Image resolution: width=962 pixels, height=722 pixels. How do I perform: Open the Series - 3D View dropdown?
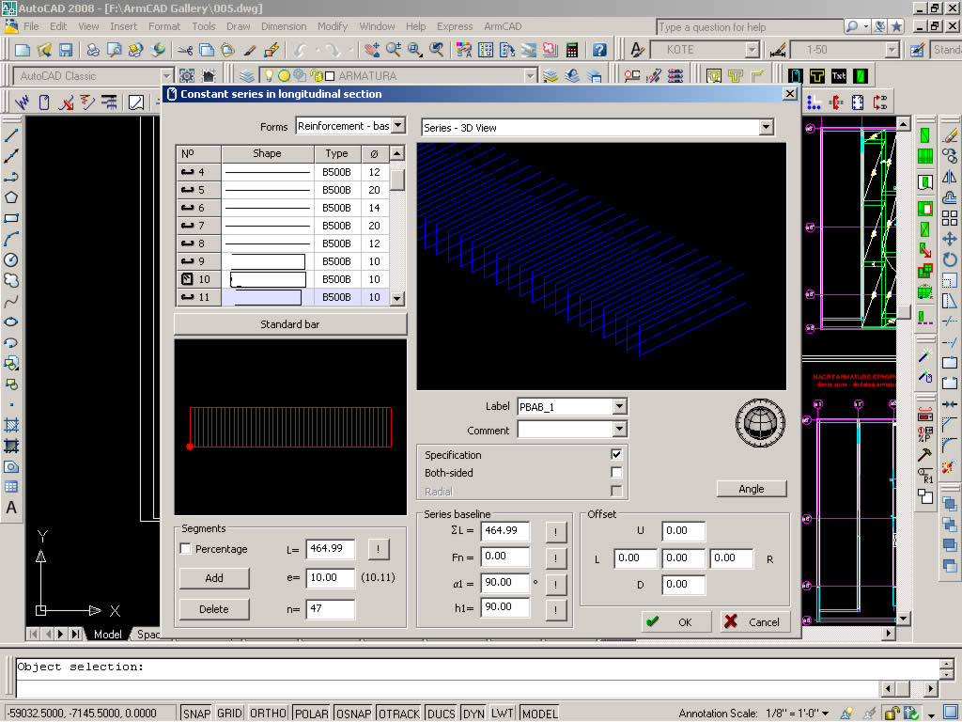pyautogui.click(x=766, y=128)
